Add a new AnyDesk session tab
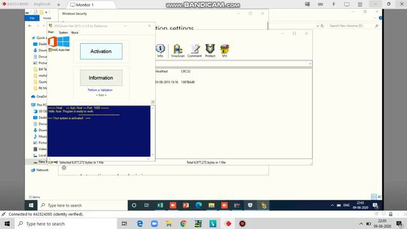 pyautogui.click(x=59, y=4)
